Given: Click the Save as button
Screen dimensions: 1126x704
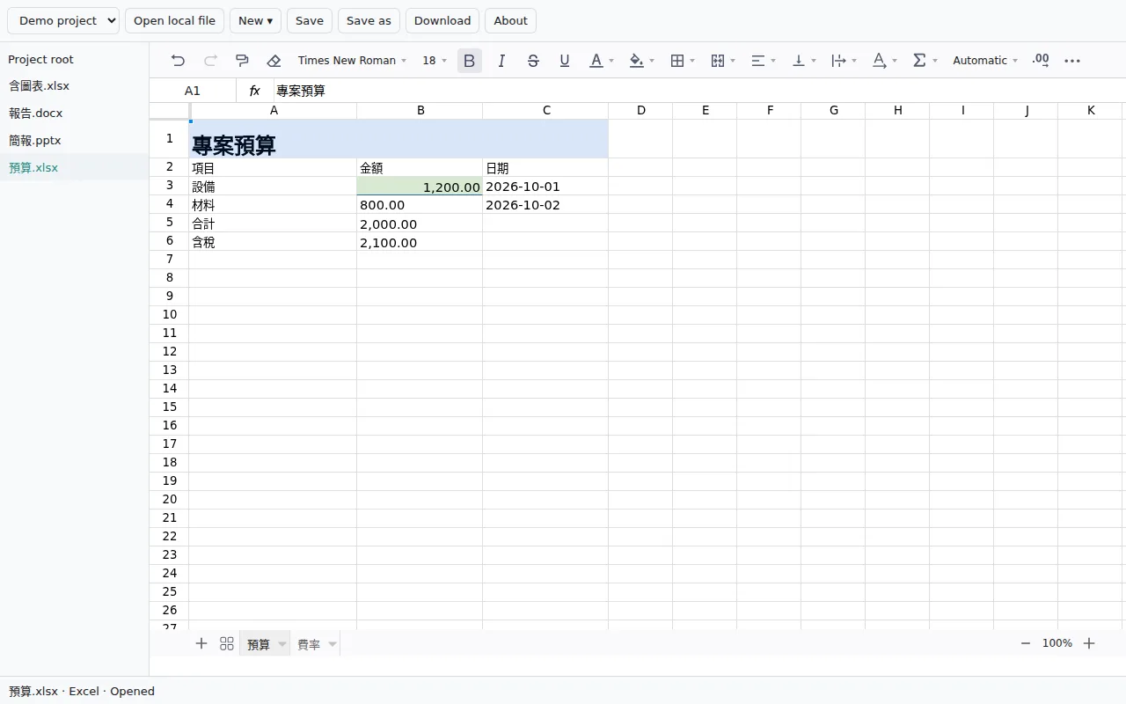Looking at the screenshot, I should coord(369,21).
